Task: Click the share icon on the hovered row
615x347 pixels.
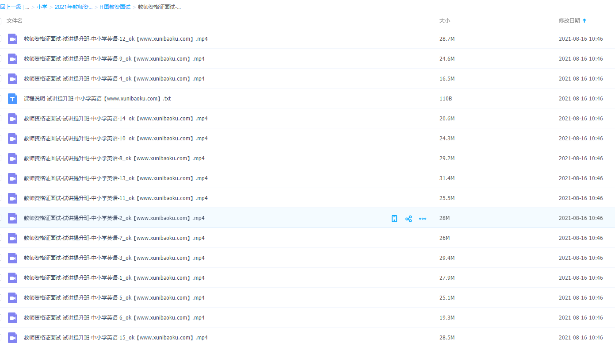Action: pyautogui.click(x=409, y=219)
